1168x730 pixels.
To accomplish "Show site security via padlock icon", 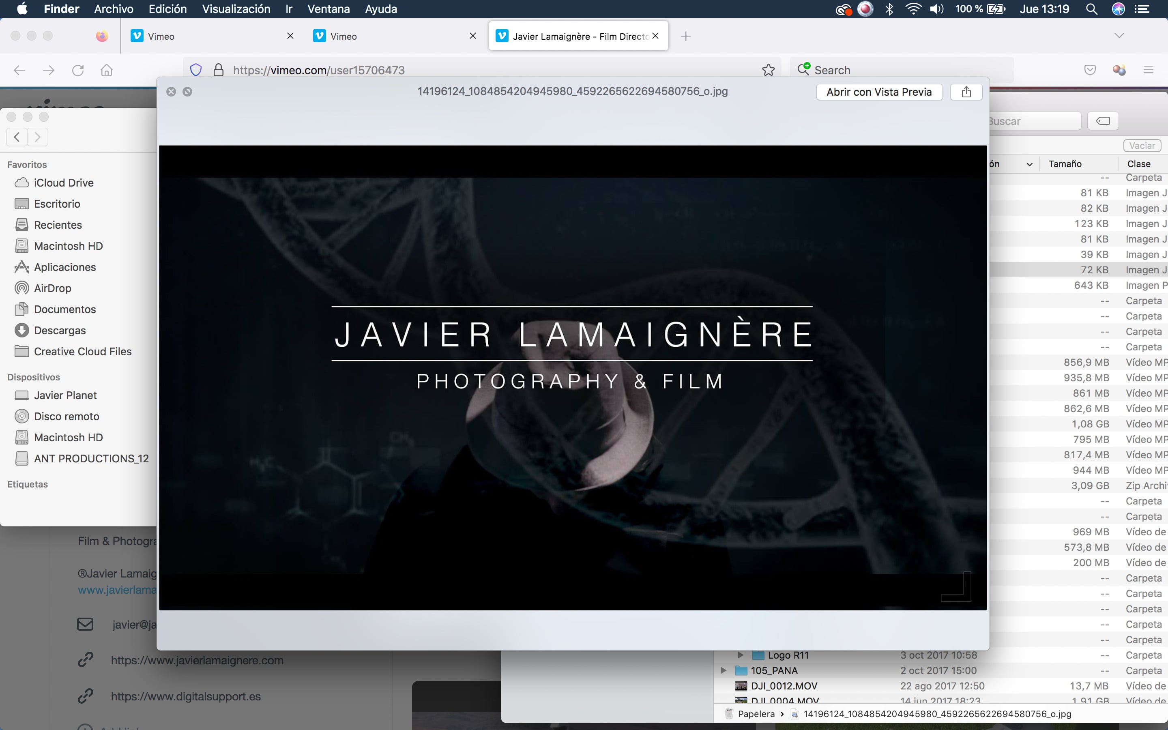I will 219,71.
